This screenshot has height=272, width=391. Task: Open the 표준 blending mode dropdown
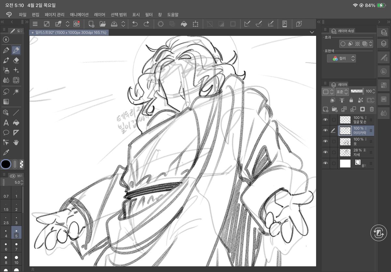click(342, 92)
